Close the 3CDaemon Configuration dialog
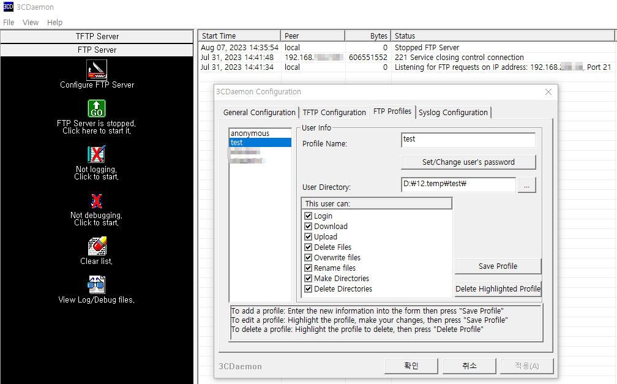617x384 pixels. coord(548,92)
